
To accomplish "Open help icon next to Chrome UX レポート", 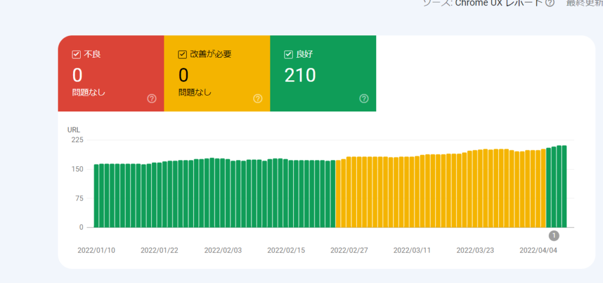I will 550,4.
